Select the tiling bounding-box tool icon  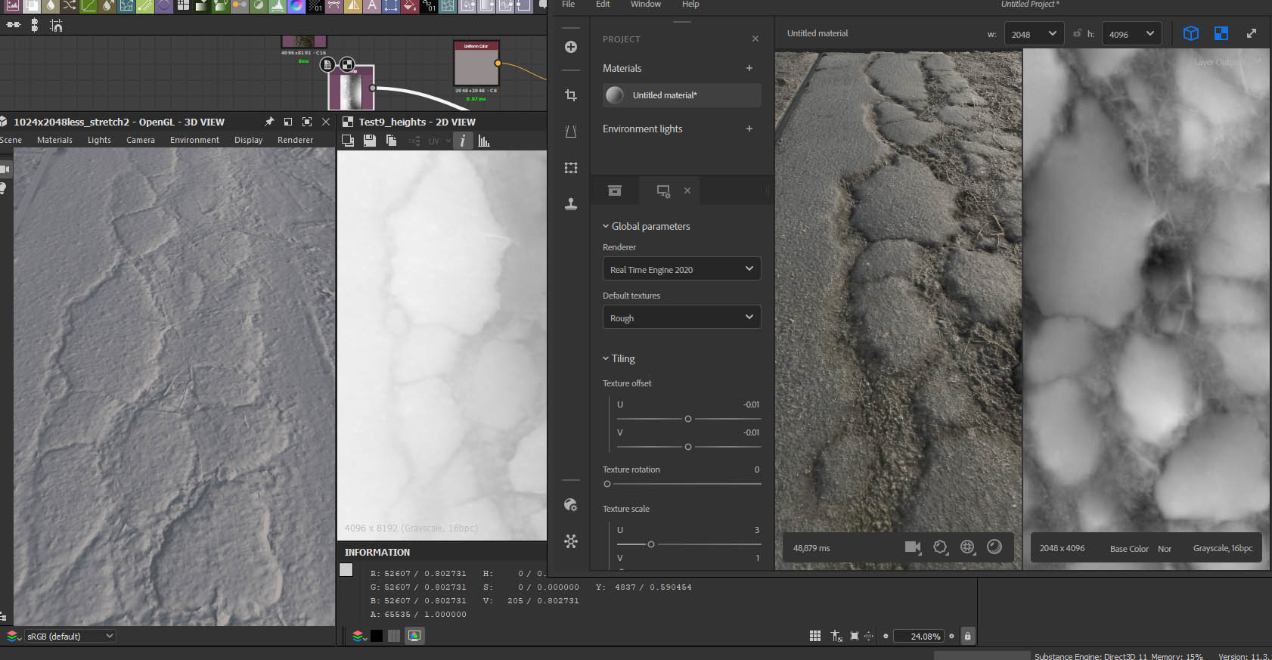pyautogui.click(x=571, y=168)
